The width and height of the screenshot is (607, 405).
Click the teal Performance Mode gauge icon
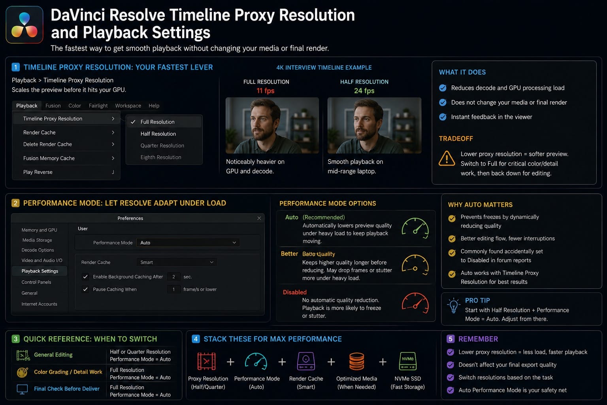[x=256, y=361]
